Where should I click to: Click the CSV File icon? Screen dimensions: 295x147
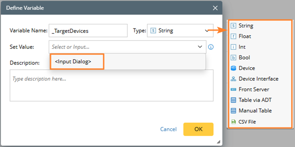[233, 122]
